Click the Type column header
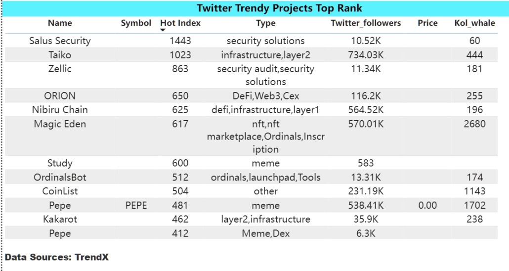The height and width of the screenshot is (271, 509). click(x=265, y=23)
